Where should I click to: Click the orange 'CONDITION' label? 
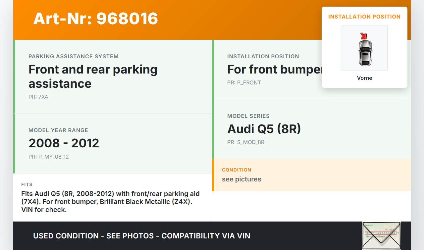coord(237,170)
